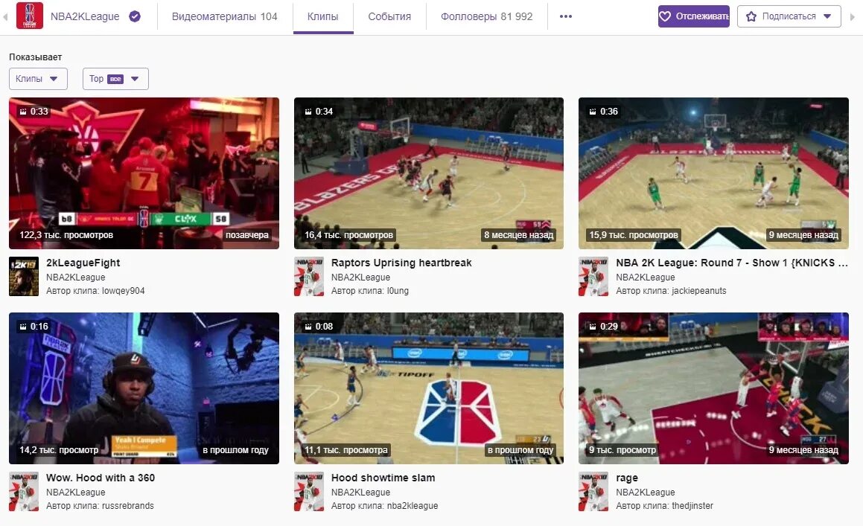The height and width of the screenshot is (526, 863).
Task: Click the heart Follow button Отслеживать
Action: [693, 16]
